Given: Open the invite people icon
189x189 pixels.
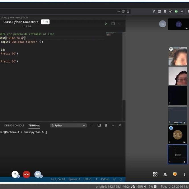Looking at the screenshot, I should 165,174.
